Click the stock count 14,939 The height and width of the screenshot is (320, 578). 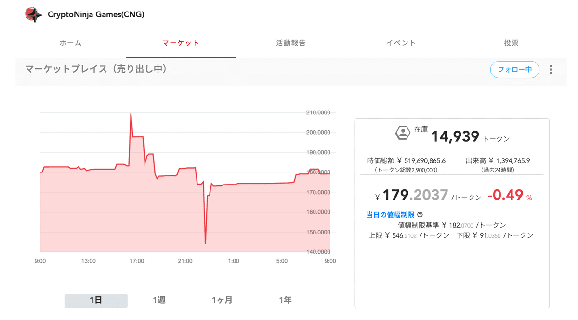(455, 137)
